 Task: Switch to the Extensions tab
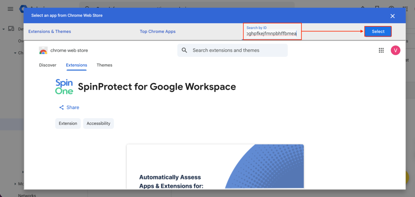pyautogui.click(x=77, y=65)
